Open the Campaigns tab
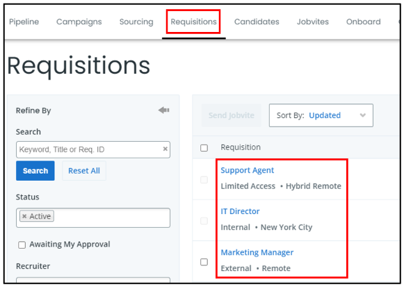 tap(79, 22)
